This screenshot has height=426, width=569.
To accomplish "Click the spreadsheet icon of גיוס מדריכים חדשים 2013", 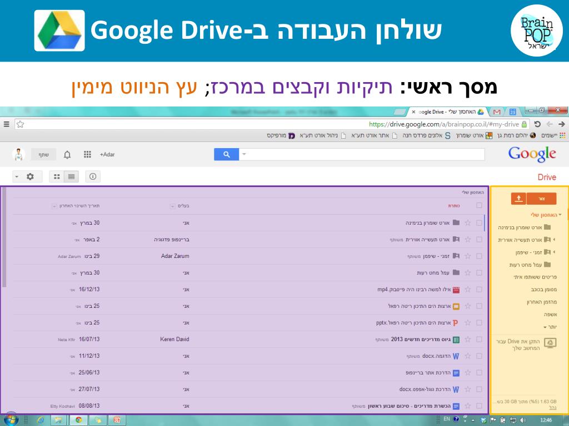I will click(x=456, y=339).
